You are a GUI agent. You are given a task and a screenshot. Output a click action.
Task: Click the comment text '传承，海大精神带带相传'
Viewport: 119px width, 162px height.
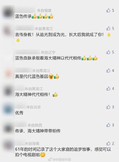click(x=38, y=131)
